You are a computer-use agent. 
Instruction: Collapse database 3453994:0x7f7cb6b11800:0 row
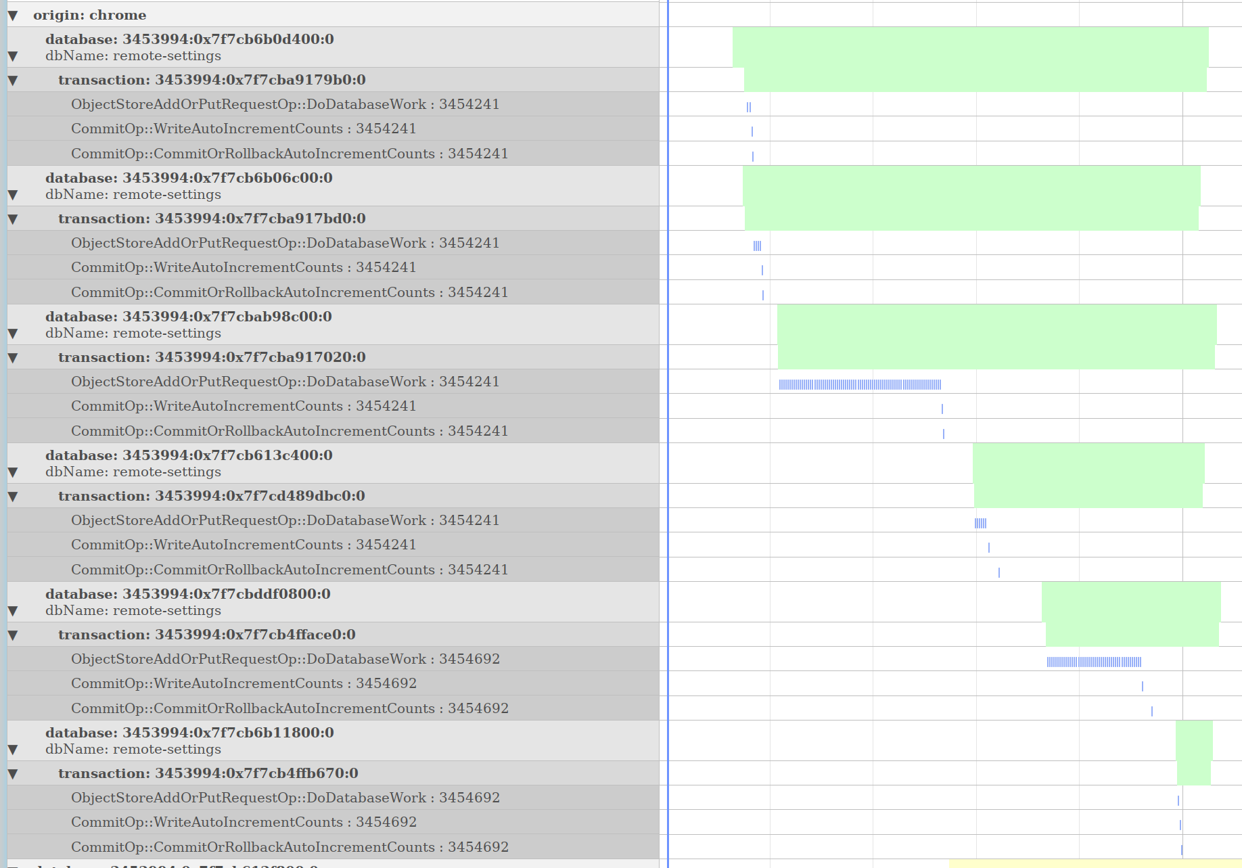click(12, 750)
